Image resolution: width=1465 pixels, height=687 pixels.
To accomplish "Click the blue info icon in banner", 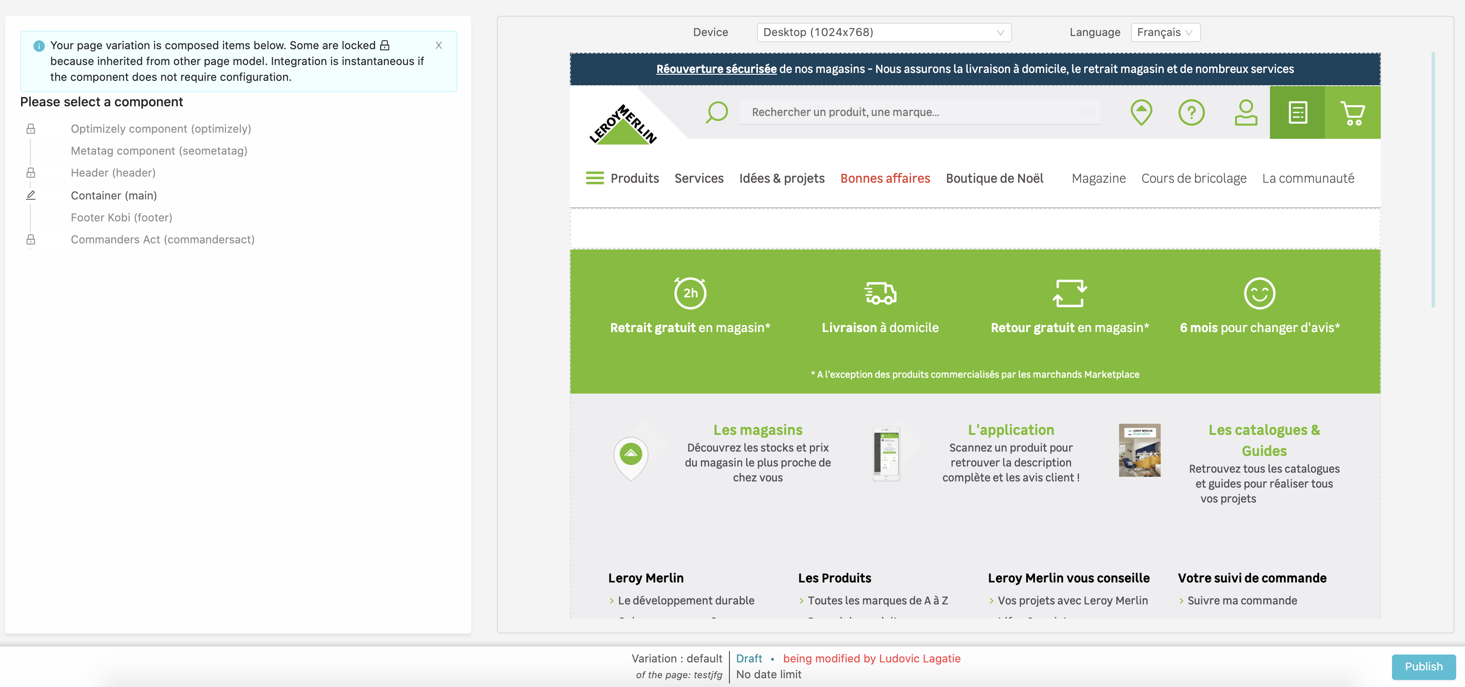I will tap(39, 45).
